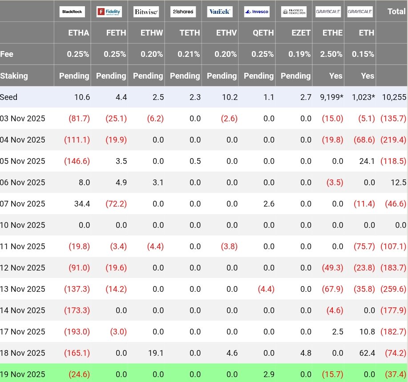Screen dimensions: 408x382
Task: Select the QETH ticker column header
Action: [x=264, y=33]
